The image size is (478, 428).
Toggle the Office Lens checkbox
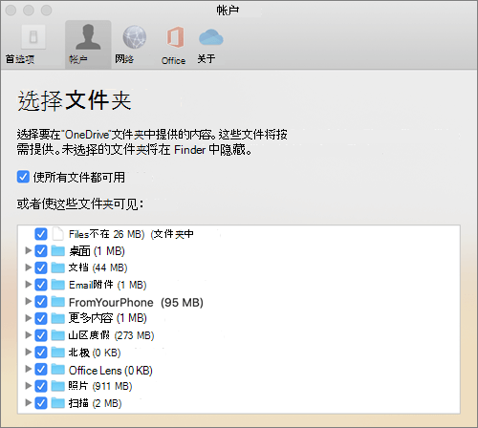41,370
